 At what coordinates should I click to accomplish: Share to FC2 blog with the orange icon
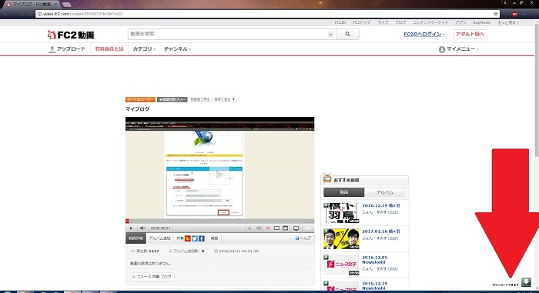[188, 238]
